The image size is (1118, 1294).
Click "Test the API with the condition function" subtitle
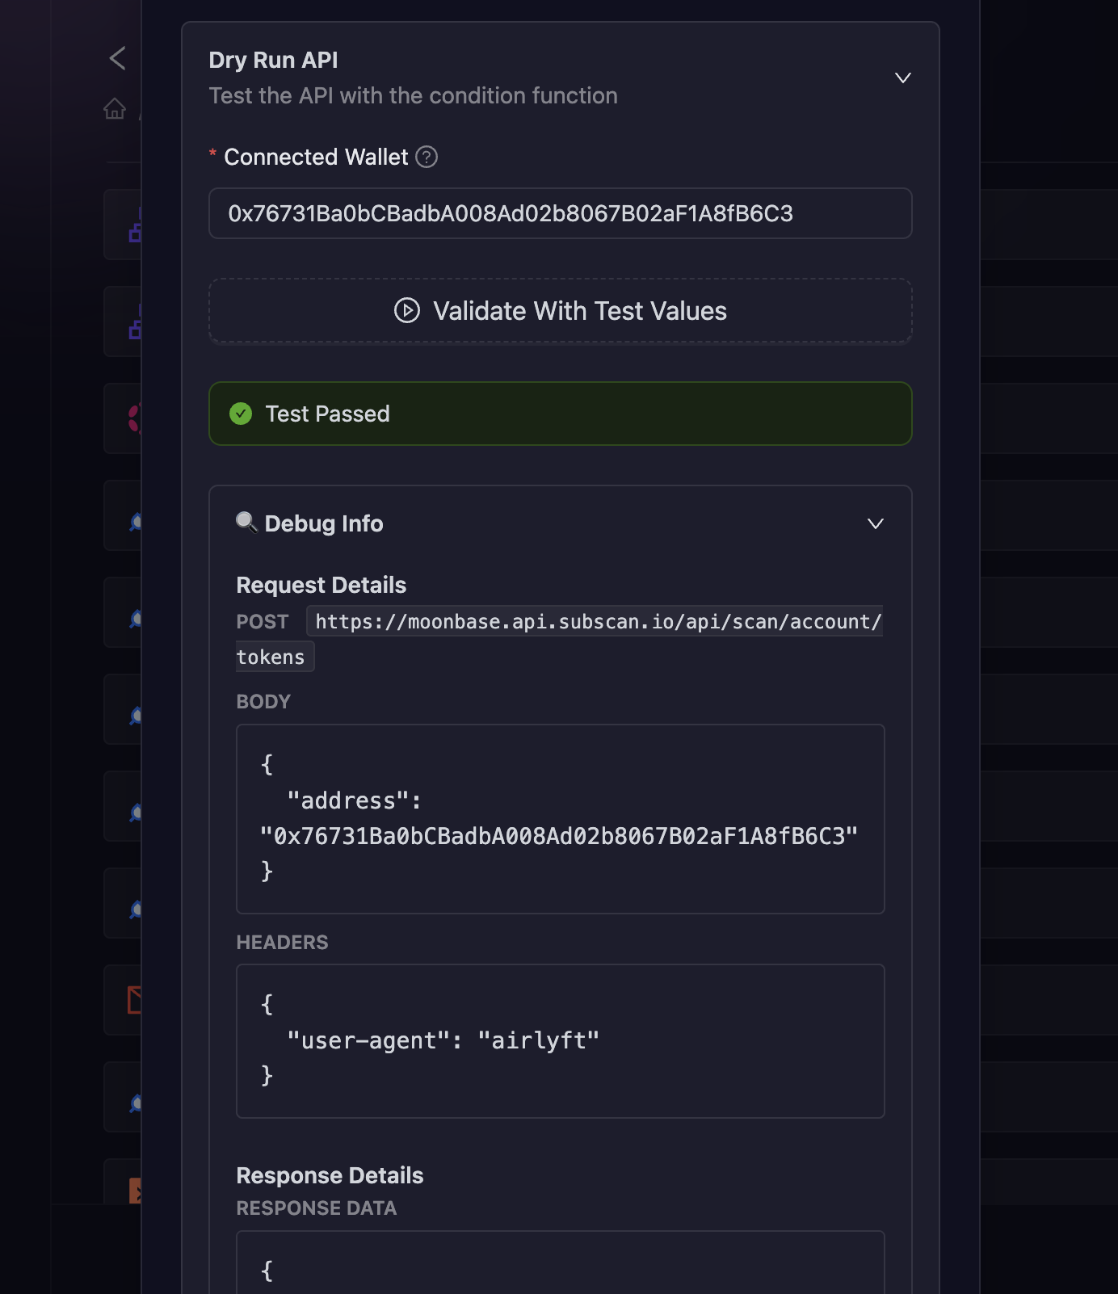tap(414, 95)
